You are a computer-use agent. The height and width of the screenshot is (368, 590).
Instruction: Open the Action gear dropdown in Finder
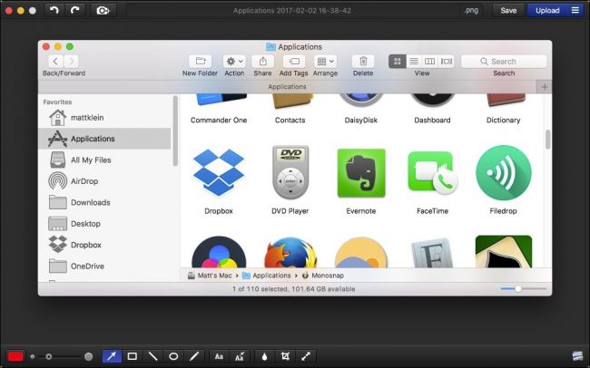234,62
